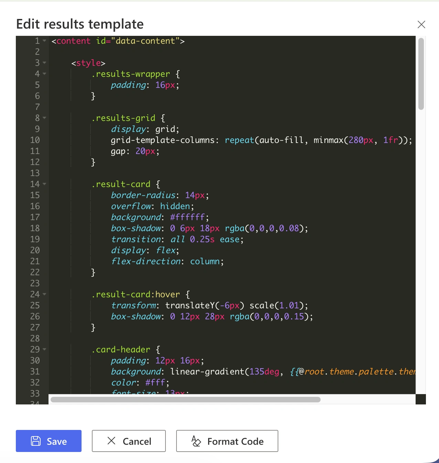Fold the .result-card rule on line 14
The image size is (439, 463).
click(x=44, y=184)
